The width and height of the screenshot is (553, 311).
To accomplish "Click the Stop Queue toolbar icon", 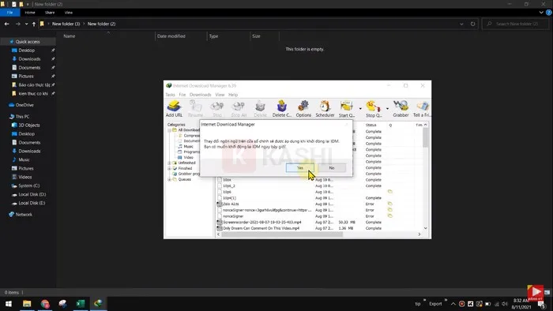I will tap(374, 108).
